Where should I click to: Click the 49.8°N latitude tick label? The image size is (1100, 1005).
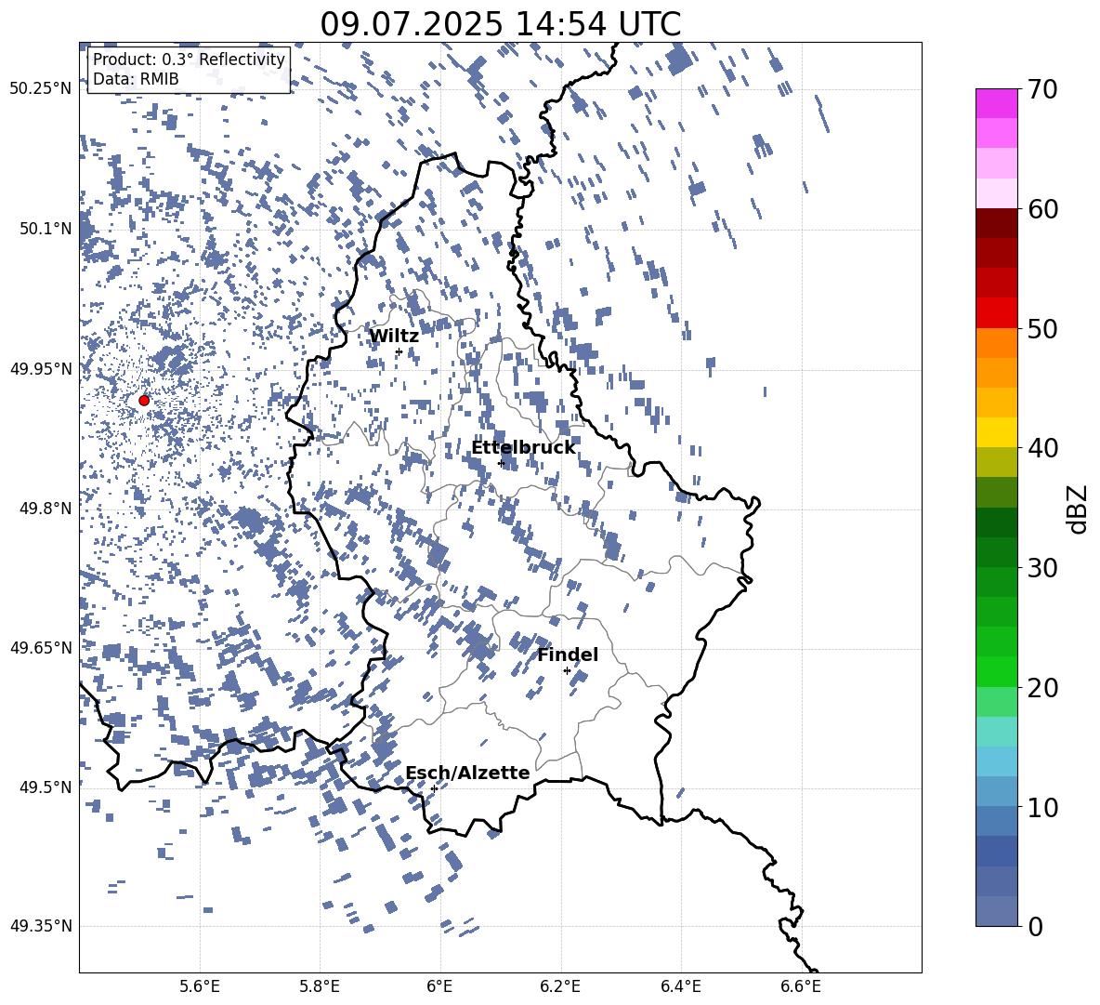coord(46,509)
